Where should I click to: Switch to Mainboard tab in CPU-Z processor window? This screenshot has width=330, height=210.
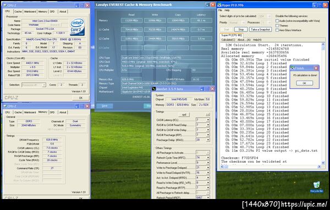[x=30, y=12]
